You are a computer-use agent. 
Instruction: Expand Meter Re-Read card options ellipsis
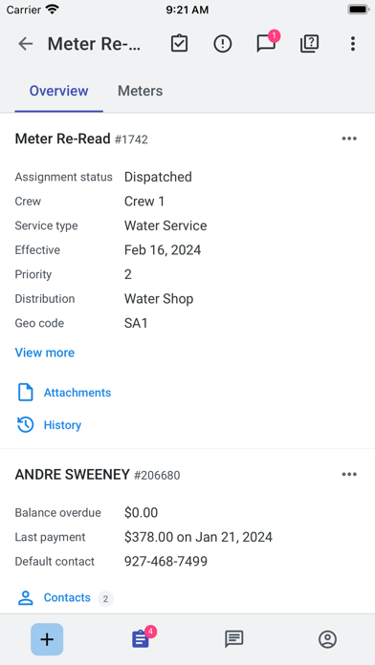tap(349, 139)
